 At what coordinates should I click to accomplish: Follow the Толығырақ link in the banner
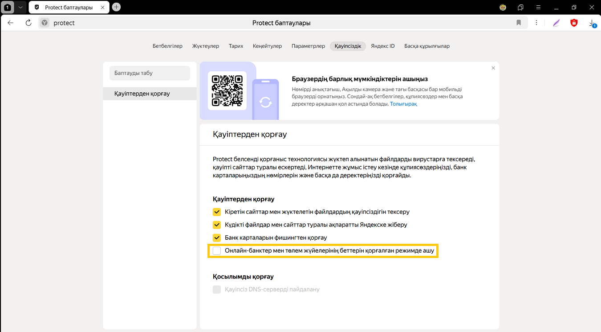(403, 104)
